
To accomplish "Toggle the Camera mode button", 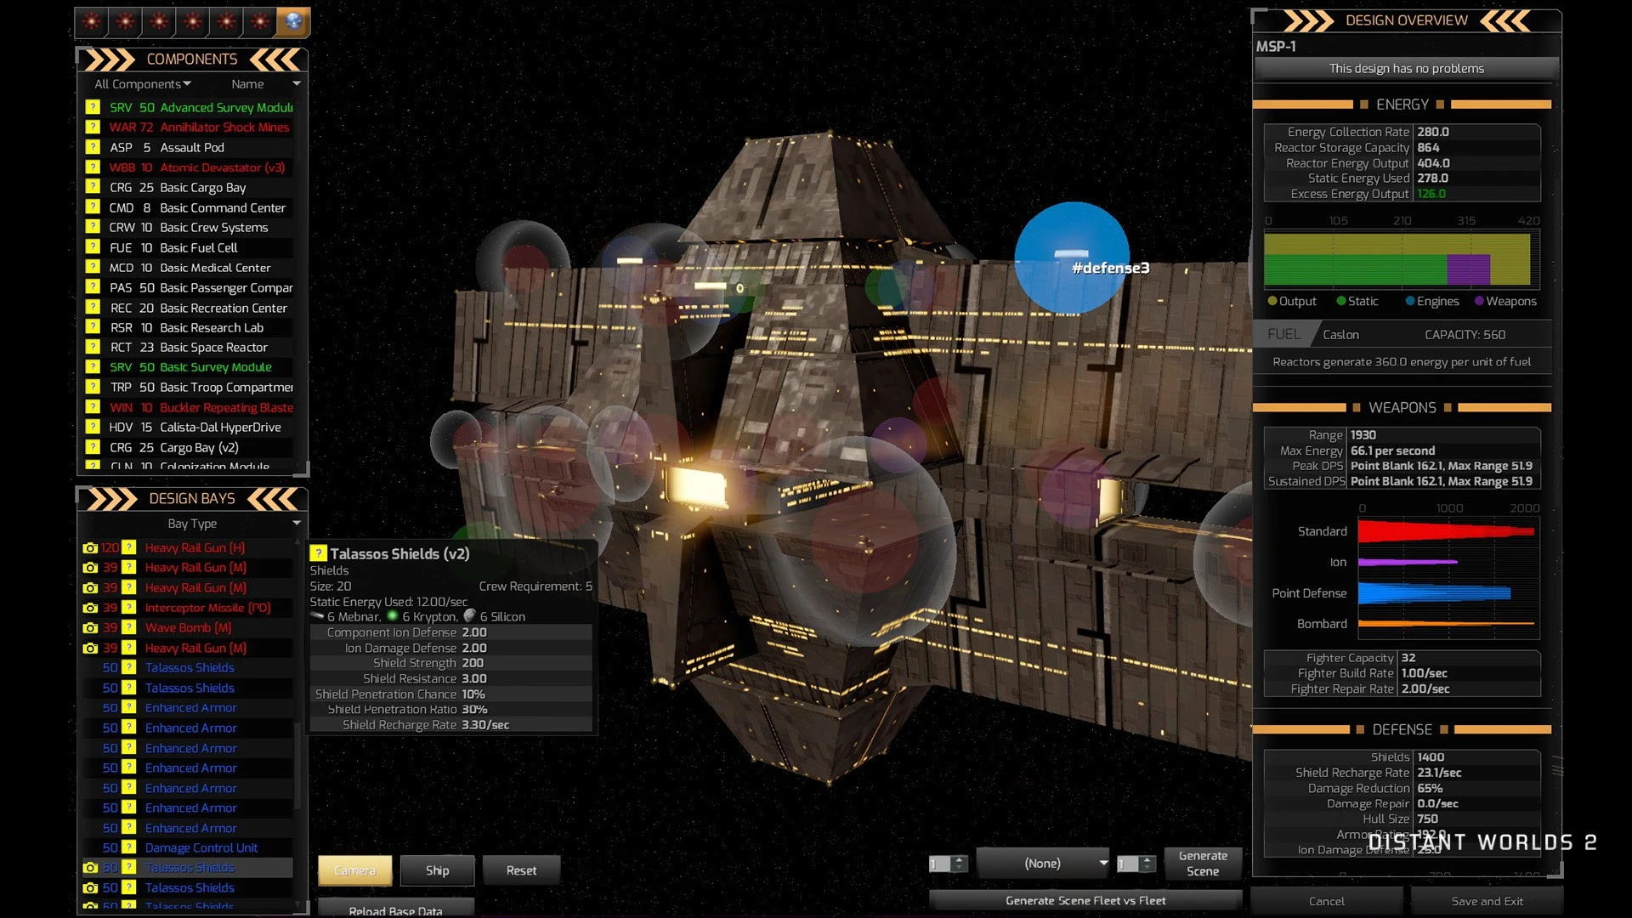I will pyautogui.click(x=354, y=870).
